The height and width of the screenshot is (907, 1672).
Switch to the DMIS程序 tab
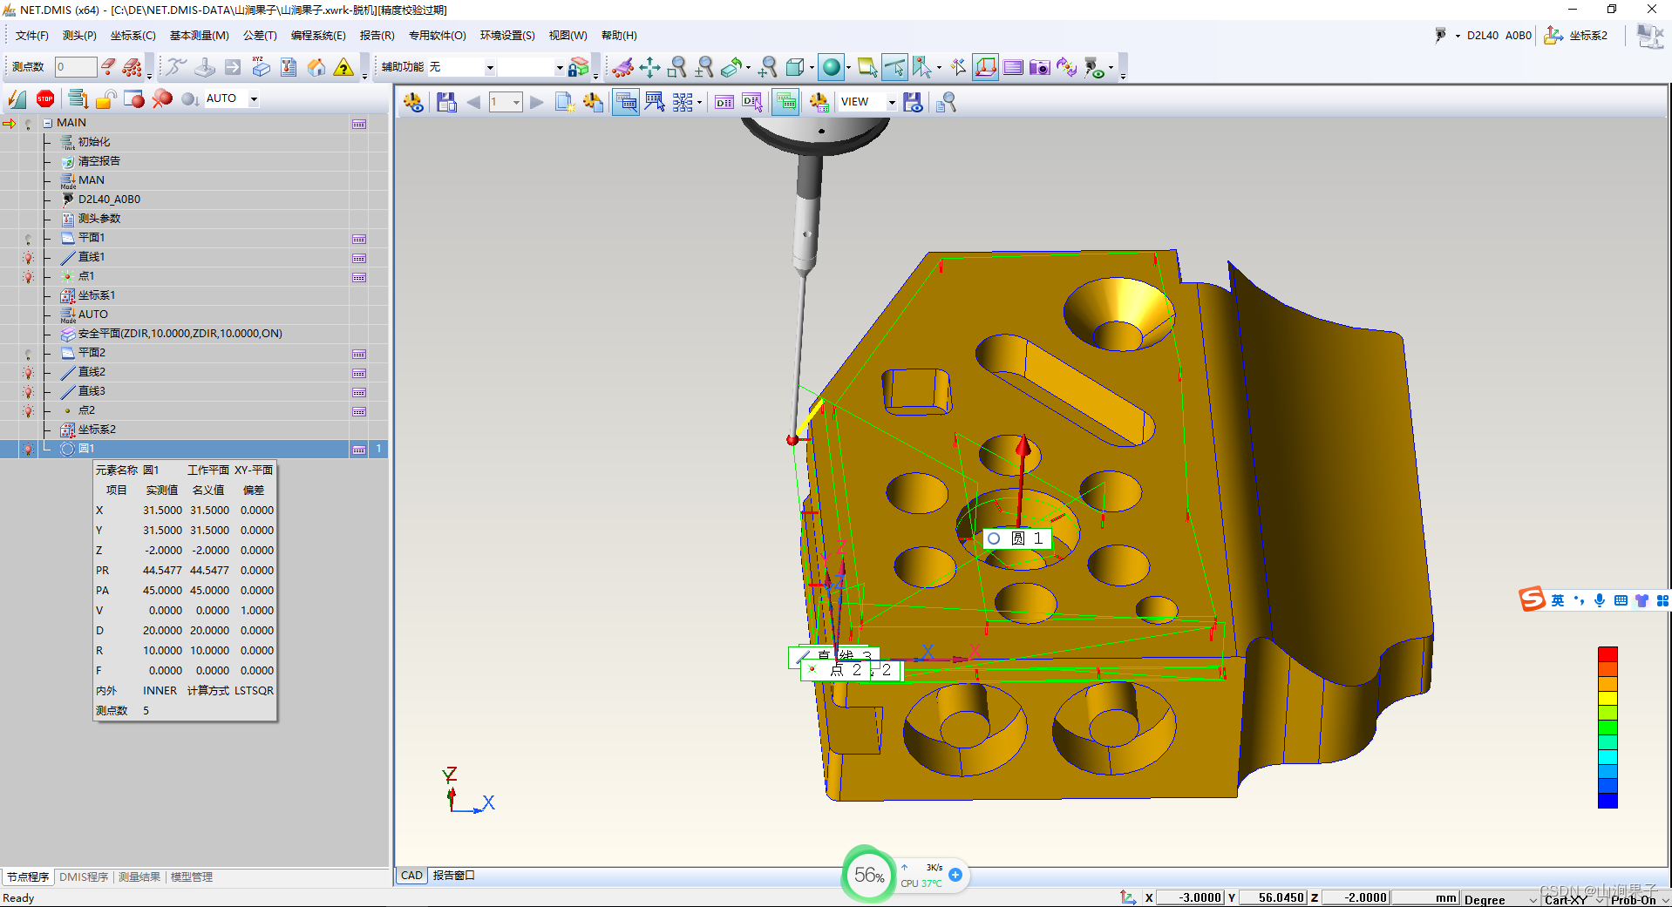[x=84, y=877]
